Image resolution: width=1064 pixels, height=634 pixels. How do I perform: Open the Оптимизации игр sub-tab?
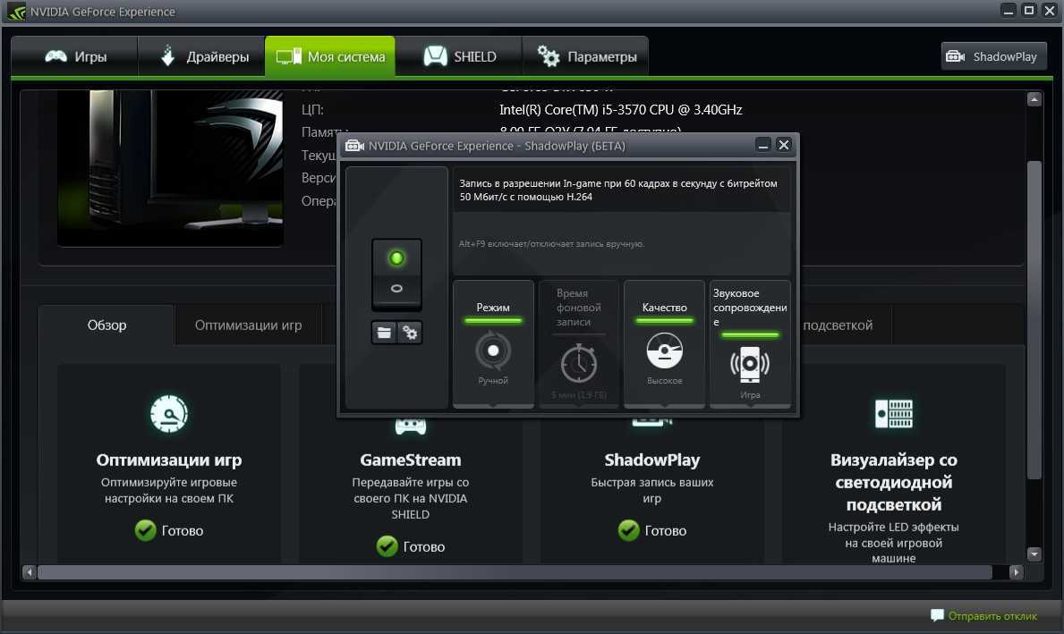coord(249,325)
